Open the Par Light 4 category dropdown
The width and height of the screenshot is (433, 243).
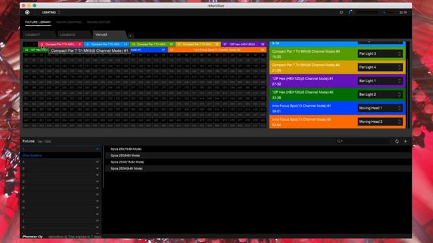(380, 67)
